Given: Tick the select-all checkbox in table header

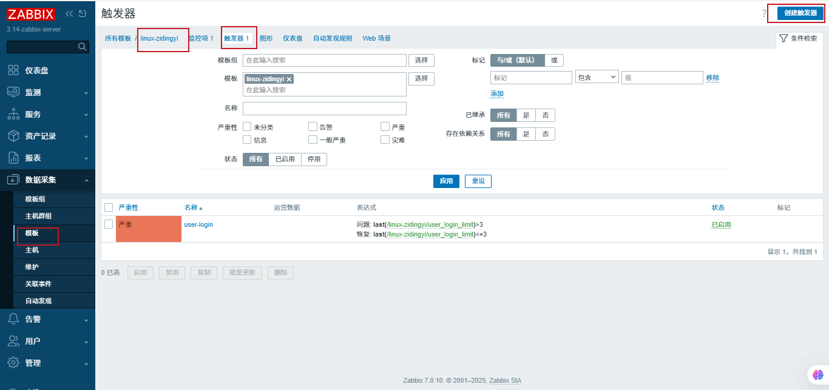Looking at the screenshot, I should (x=109, y=207).
